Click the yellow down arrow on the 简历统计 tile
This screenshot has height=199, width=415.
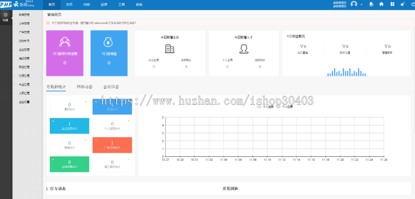pos(86,102)
